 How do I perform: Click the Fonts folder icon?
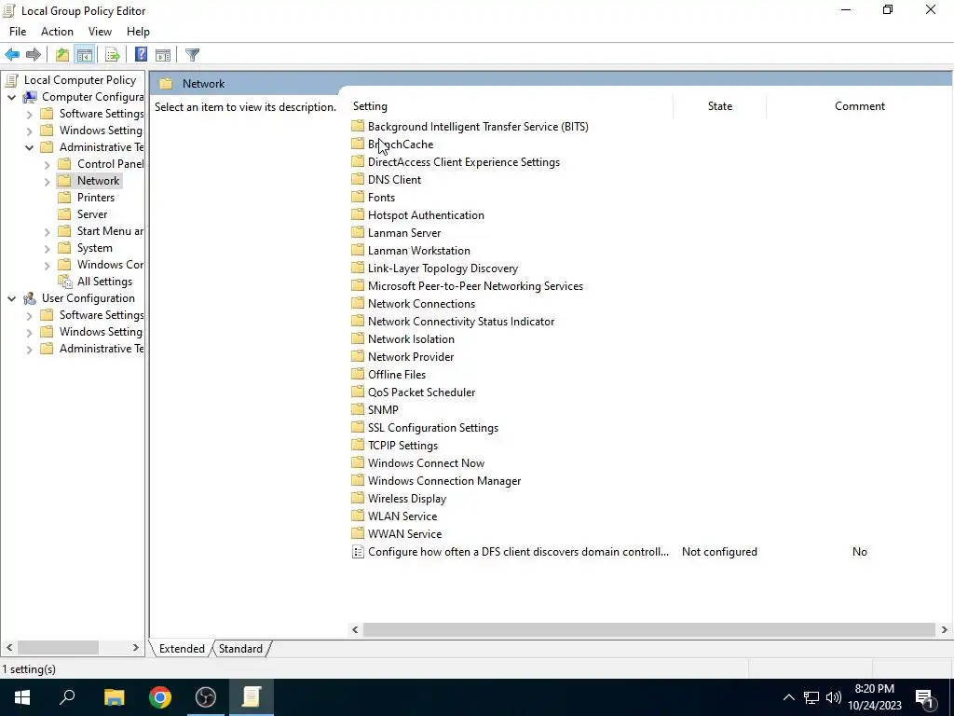pos(358,198)
